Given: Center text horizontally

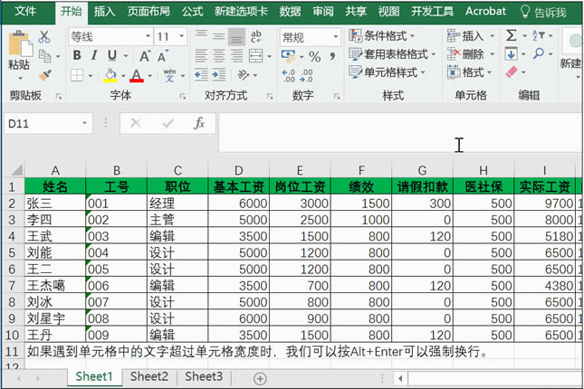Looking at the screenshot, I should [x=218, y=56].
